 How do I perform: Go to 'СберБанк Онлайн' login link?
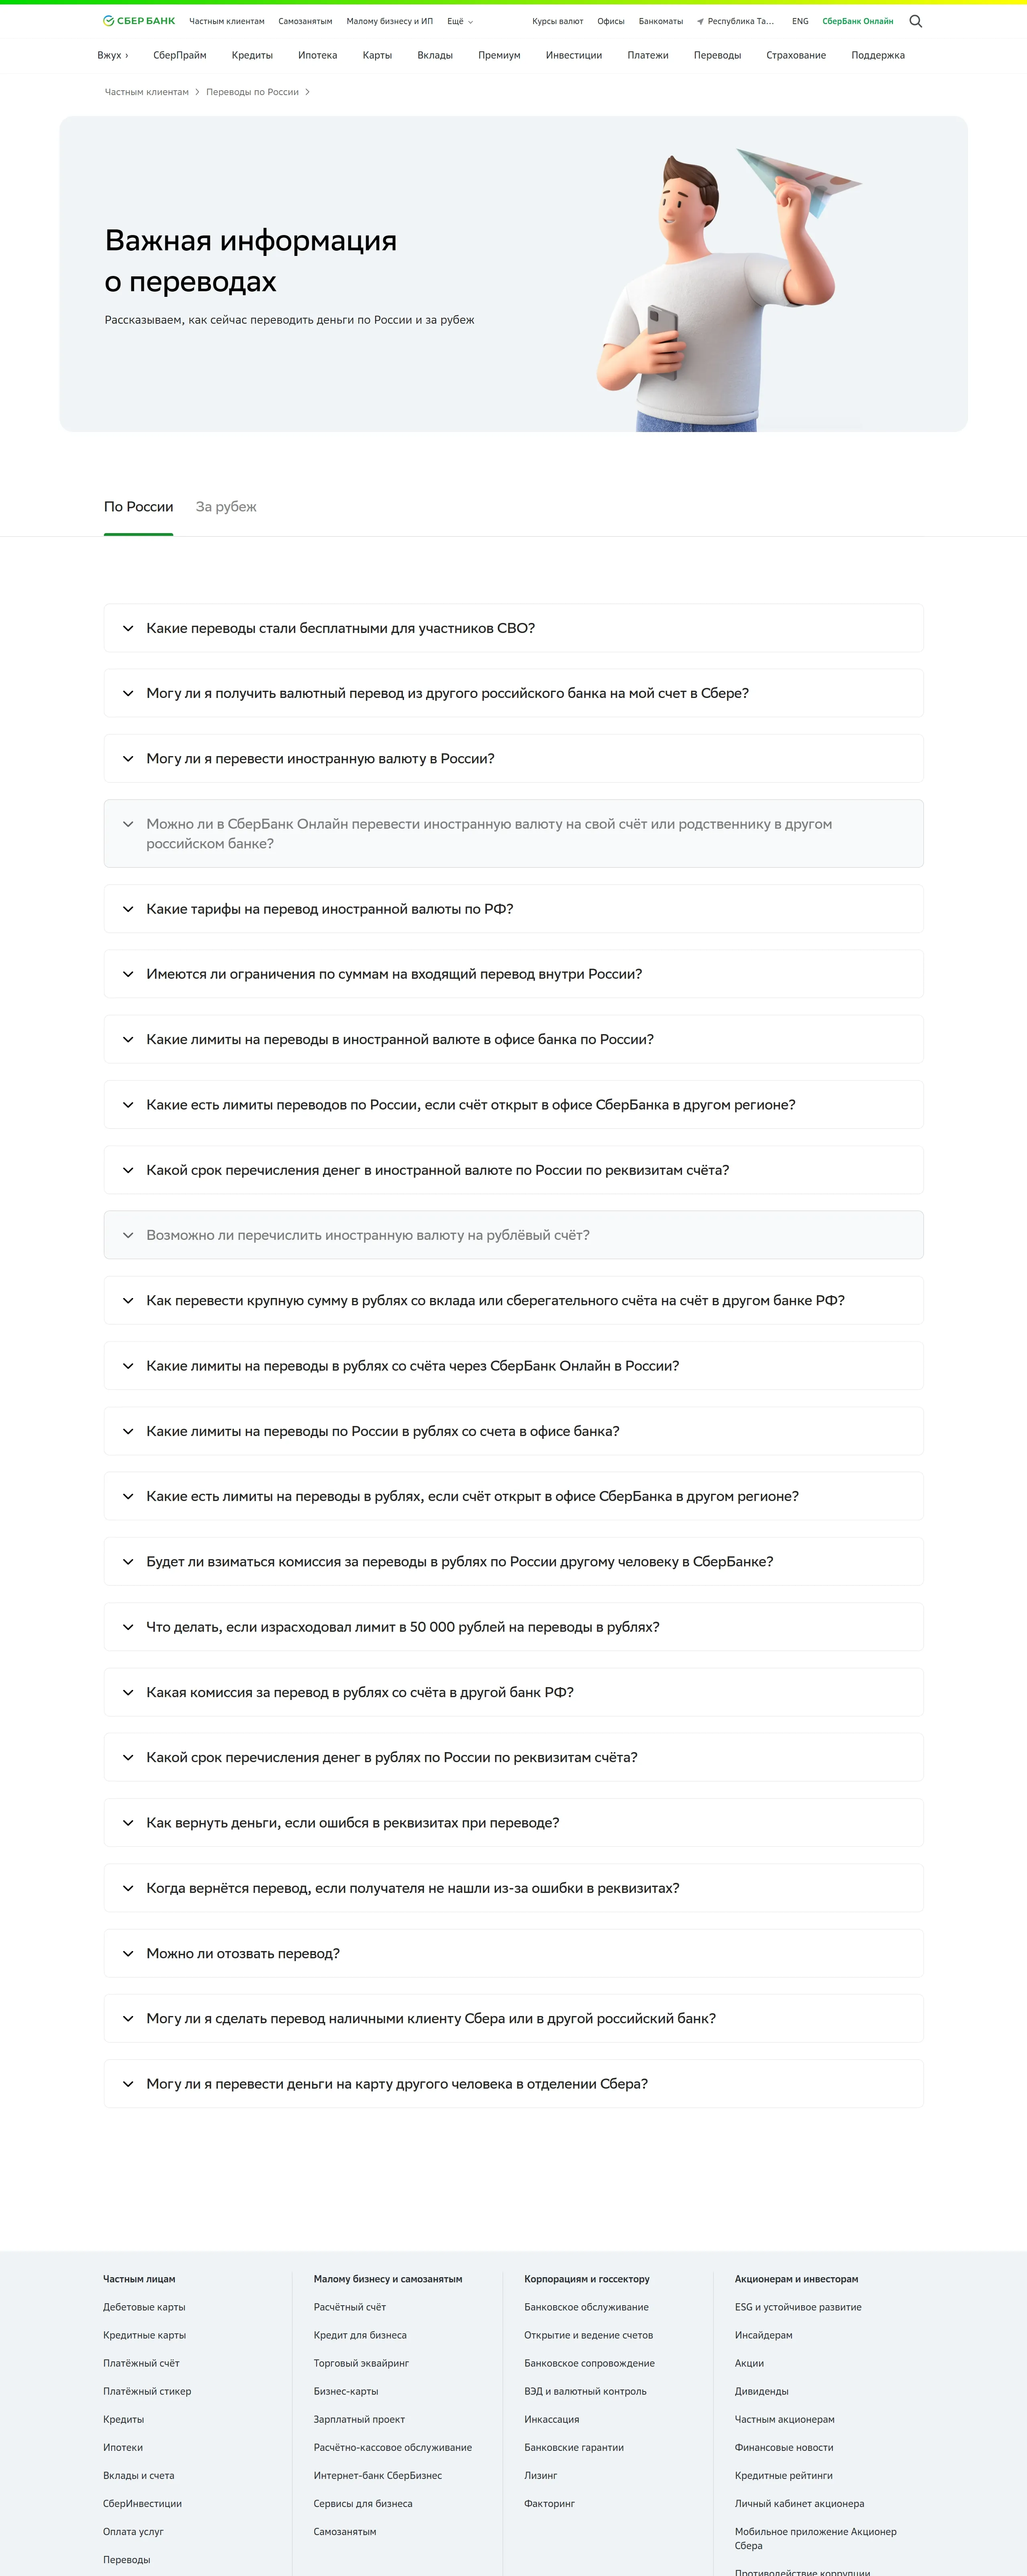click(857, 21)
